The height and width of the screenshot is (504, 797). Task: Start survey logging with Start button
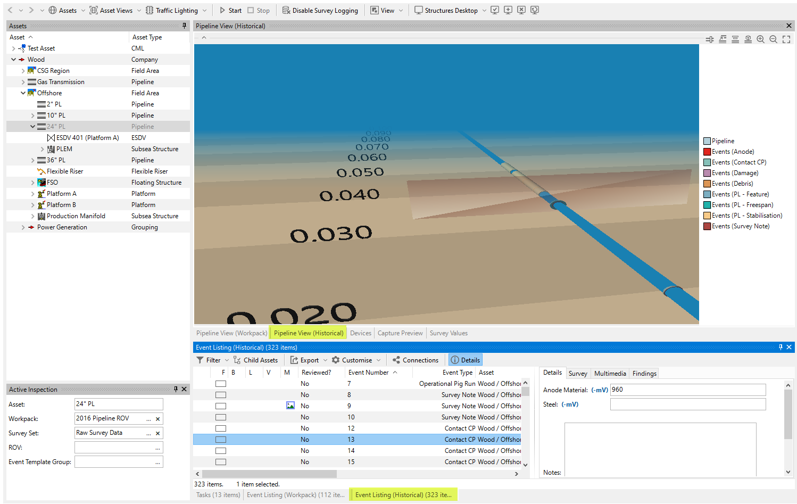[230, 11]
